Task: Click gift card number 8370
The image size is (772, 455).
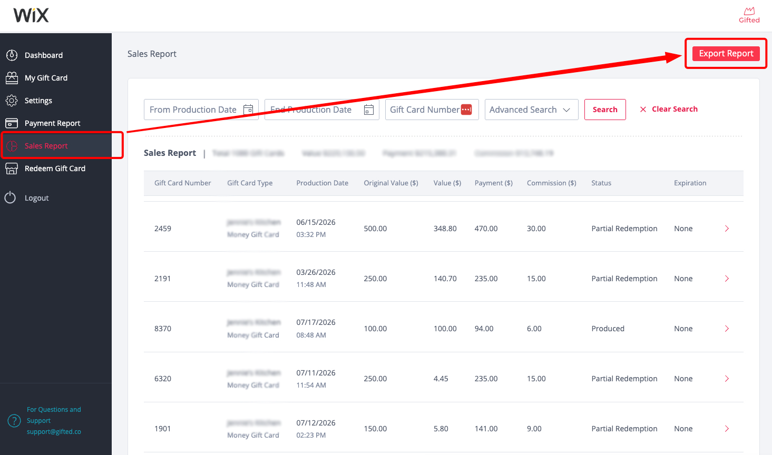Action: [x=163, y=329]
